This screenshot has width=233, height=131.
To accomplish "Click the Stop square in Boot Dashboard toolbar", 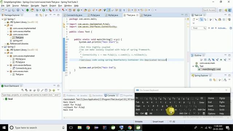I will [30, 90].
